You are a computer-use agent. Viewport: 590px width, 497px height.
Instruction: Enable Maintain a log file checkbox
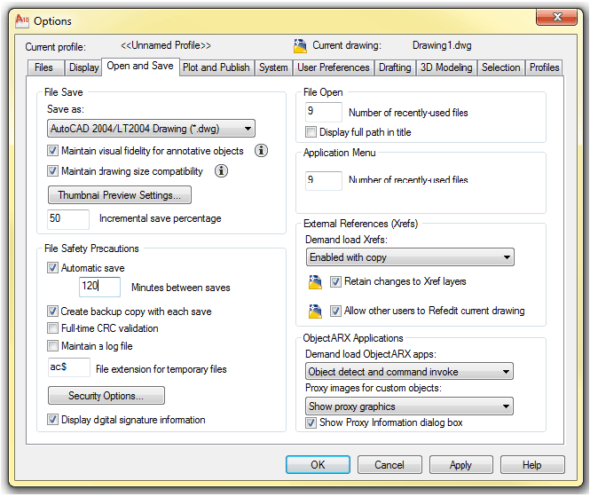pos(53,346)
